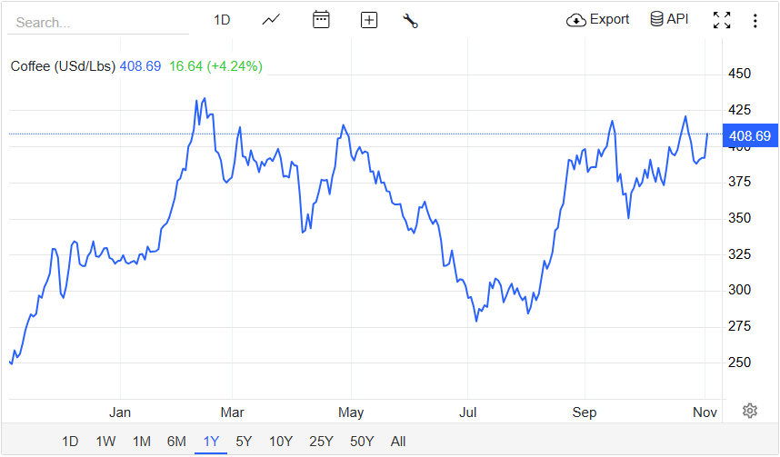The image size is (780, 457).
Task: Select the 1M time range
Action: [x=141, y=442]
